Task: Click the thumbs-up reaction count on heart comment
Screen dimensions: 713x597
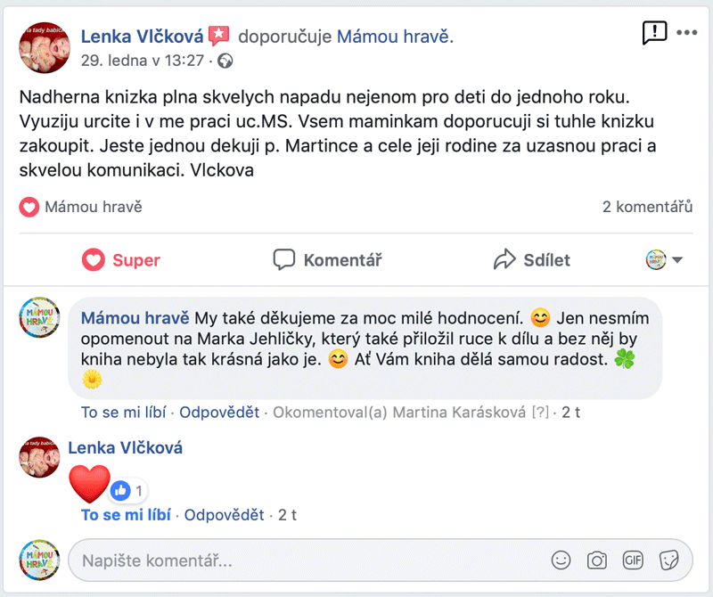Action: click(x=127, y=491)
